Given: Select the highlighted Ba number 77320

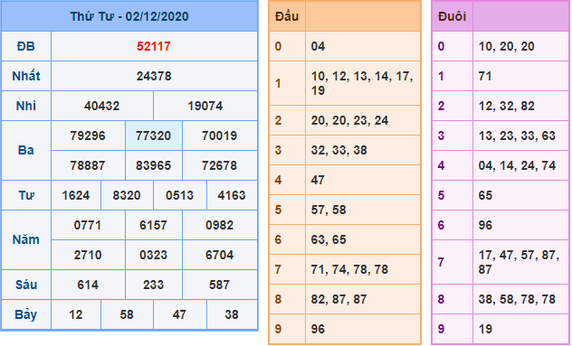Looking at the screenshot, I should (153, 136).
